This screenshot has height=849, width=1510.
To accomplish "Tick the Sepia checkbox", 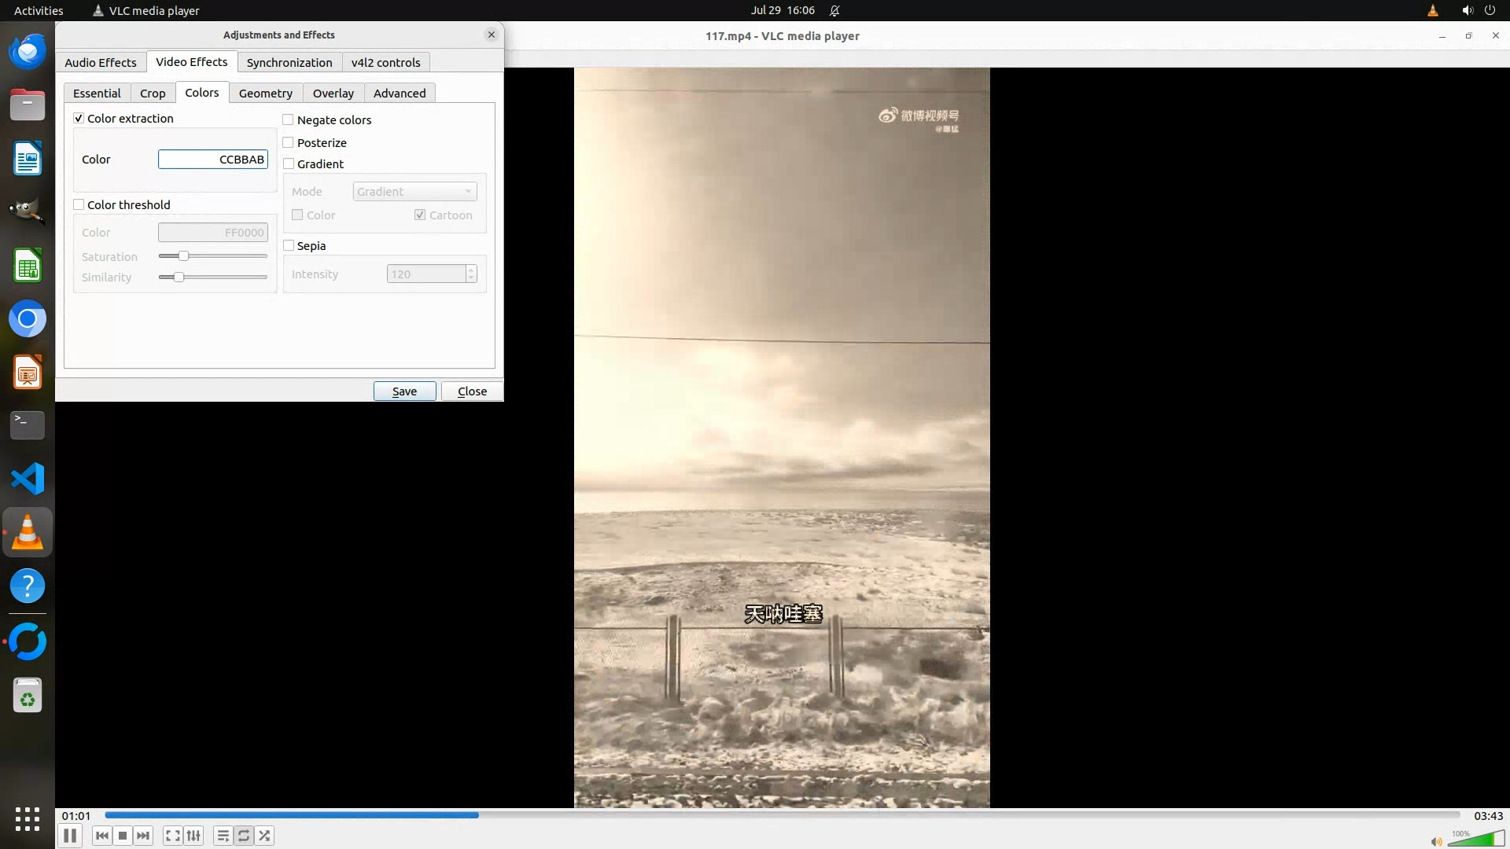I will pyautogui.click(x=289, y=245).
